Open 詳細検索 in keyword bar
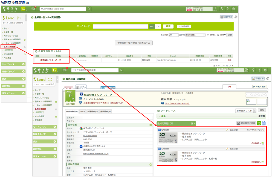 tap(184, 26)
